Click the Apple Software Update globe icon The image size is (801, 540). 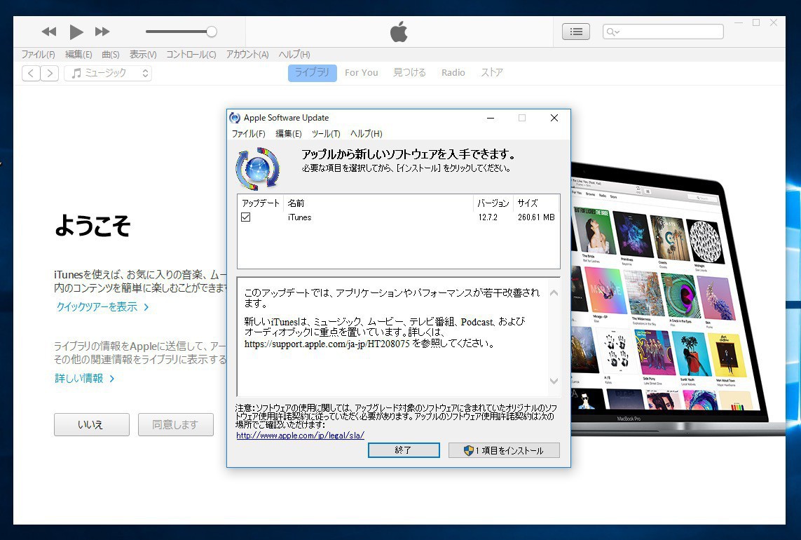(257, 169)
